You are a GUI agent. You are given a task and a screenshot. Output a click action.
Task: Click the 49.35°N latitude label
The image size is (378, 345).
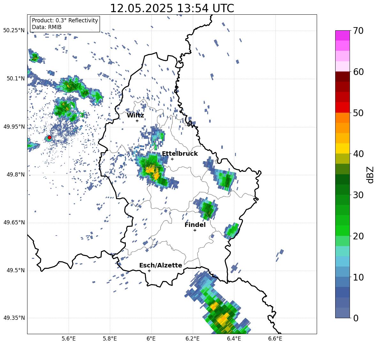coord(14,318)
